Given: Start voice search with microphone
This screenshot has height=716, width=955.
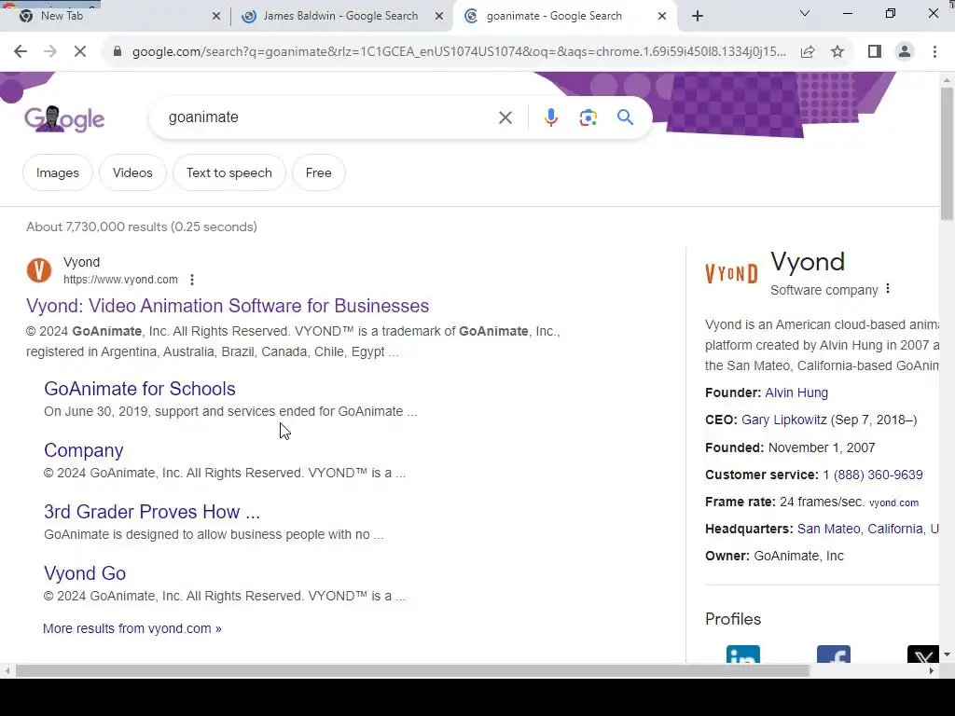Looking at the screenshot, I should pyautogui.click(x=550, y=117).
